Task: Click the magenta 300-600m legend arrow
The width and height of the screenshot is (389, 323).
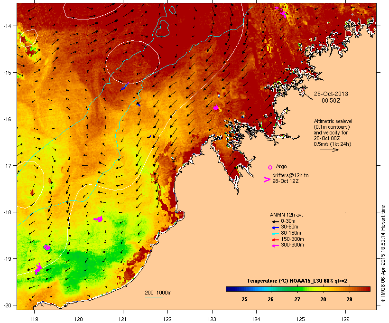Action: coord(275,246)
